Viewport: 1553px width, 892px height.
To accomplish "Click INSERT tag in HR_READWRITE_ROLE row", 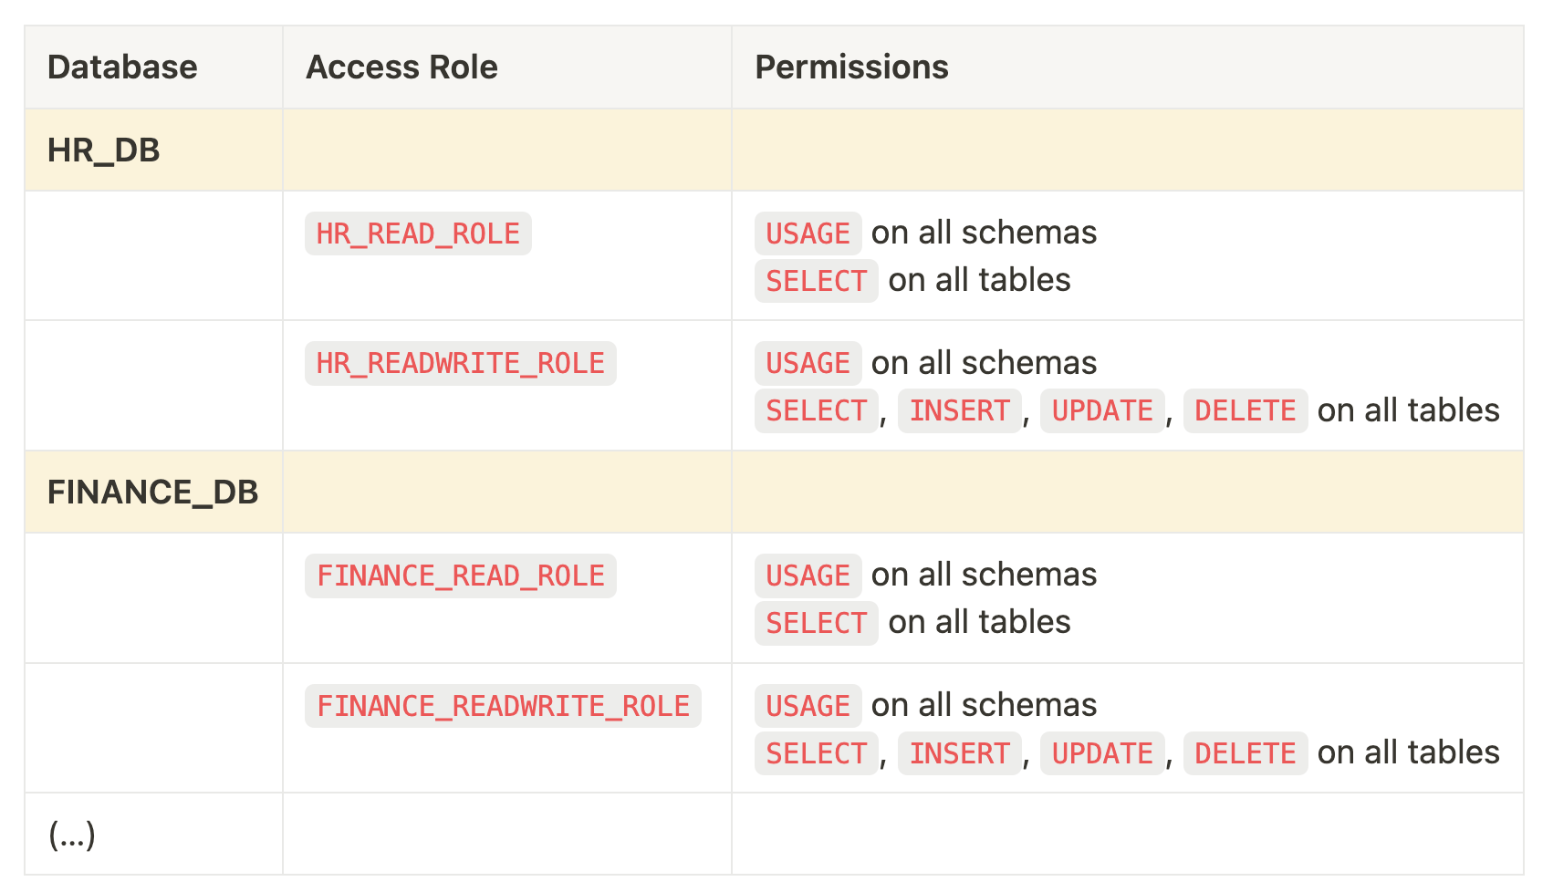I will click(x=959, y=411).
